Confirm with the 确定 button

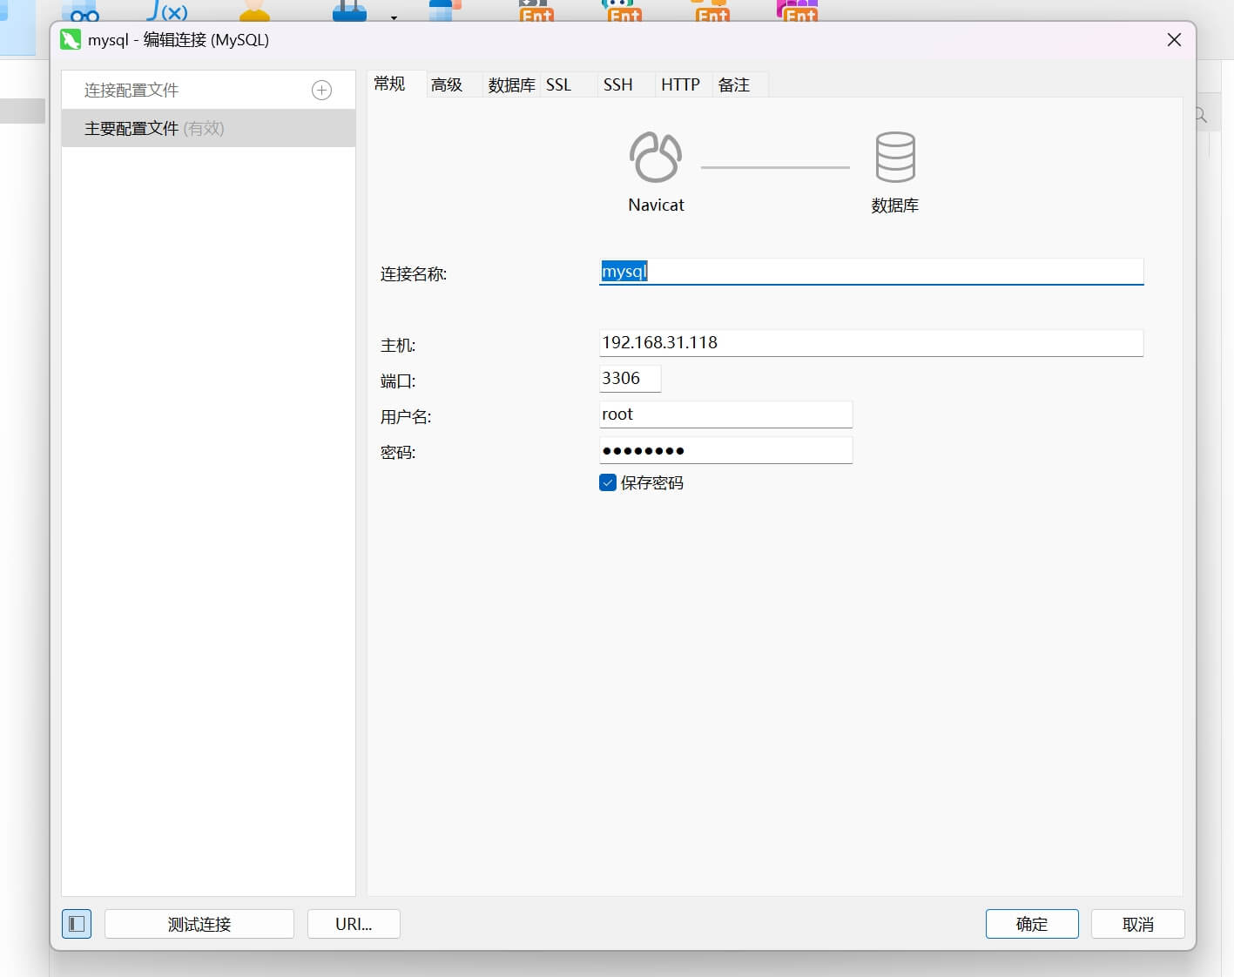[1032, 924]
